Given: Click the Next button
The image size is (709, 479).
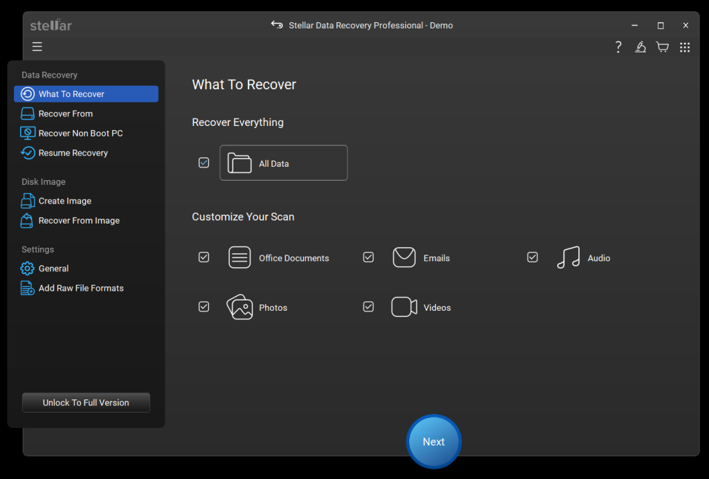Looking at the screenshot, I should [433, 442].
